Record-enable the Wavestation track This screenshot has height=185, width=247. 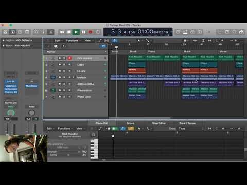click(x=69, y=90)
